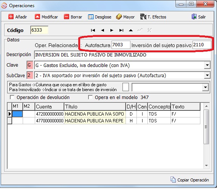
Task: Toggle Opera en el modelo 347
Action: [90, 98]
